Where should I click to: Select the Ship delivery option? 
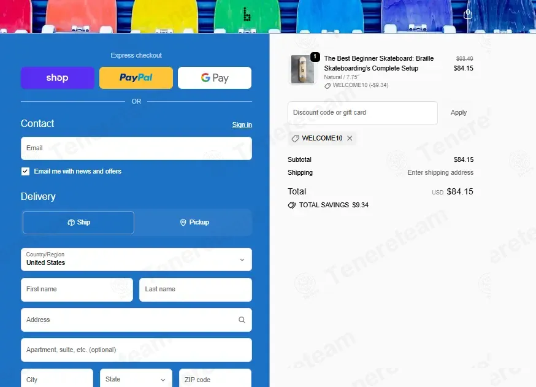pyautogui.click(x=78, y=223)
